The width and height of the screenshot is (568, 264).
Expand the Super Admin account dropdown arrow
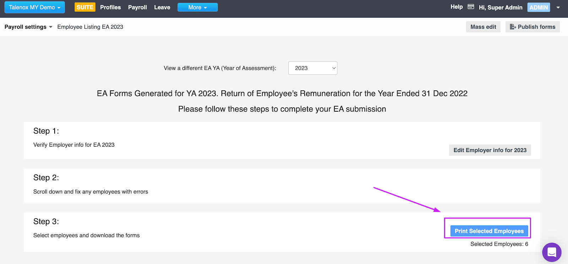(558, 7)
